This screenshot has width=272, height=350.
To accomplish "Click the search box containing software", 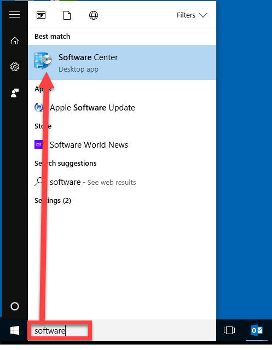I will [x=60, y=330].
